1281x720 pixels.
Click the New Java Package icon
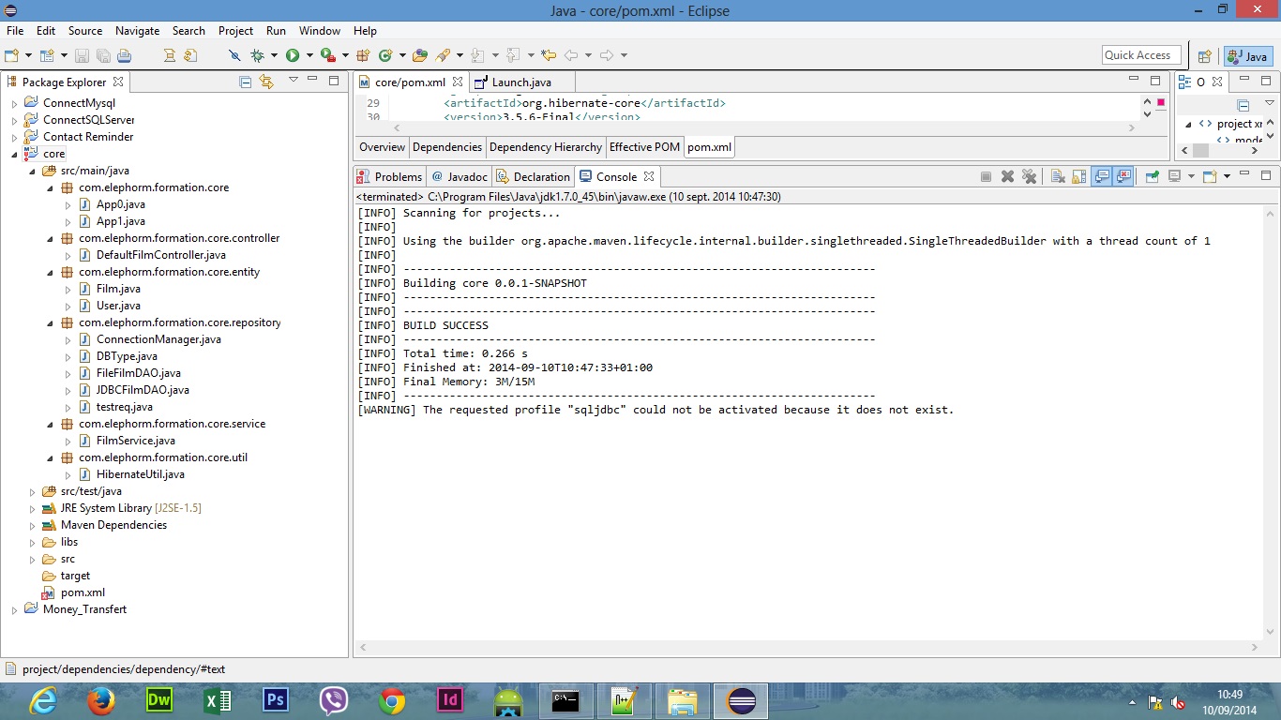click(x=362, y=55)
